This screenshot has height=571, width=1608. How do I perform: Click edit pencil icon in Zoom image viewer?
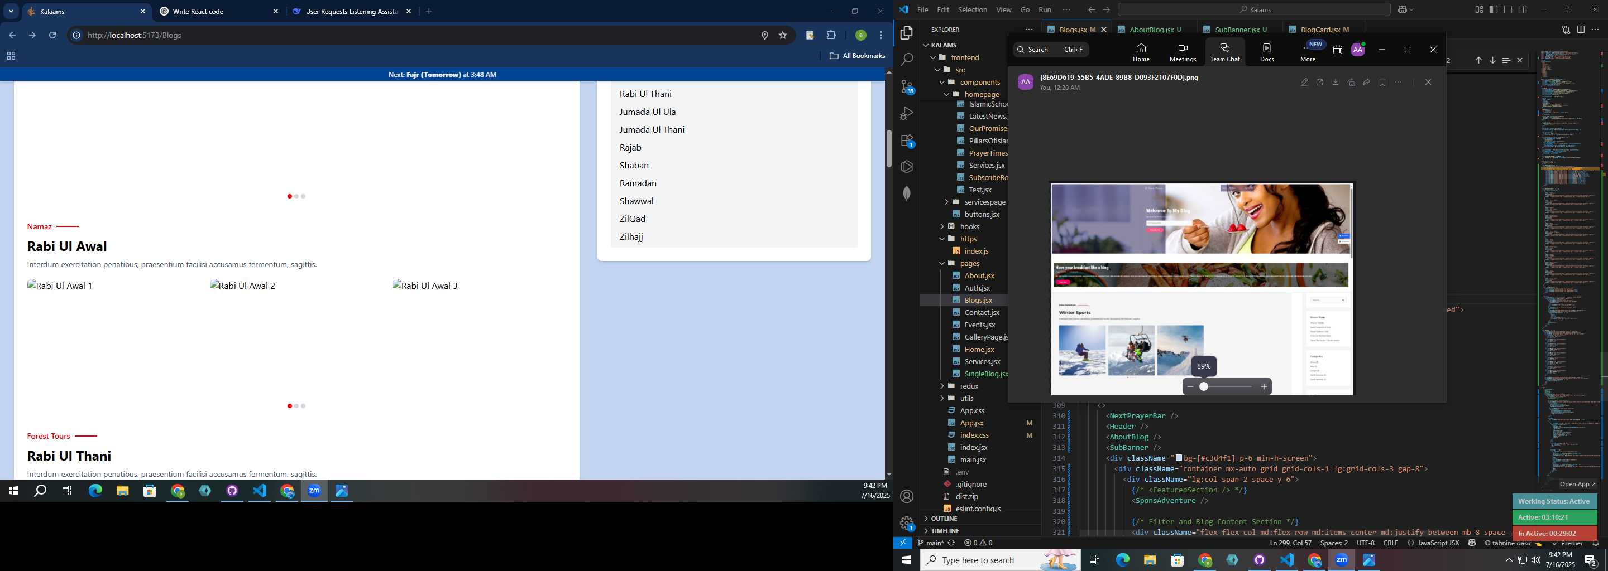1304,83
